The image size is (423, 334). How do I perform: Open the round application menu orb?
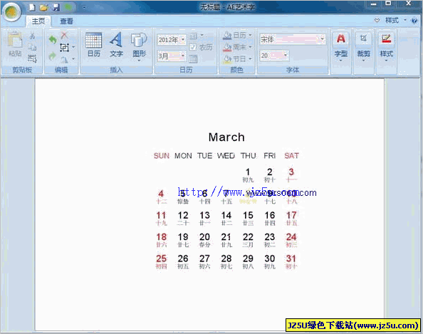[x=11, y=11]
